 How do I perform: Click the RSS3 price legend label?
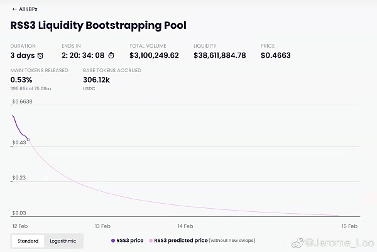coord(130,241)
